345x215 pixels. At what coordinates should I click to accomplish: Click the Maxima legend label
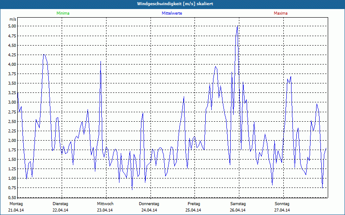pos(281,13)
